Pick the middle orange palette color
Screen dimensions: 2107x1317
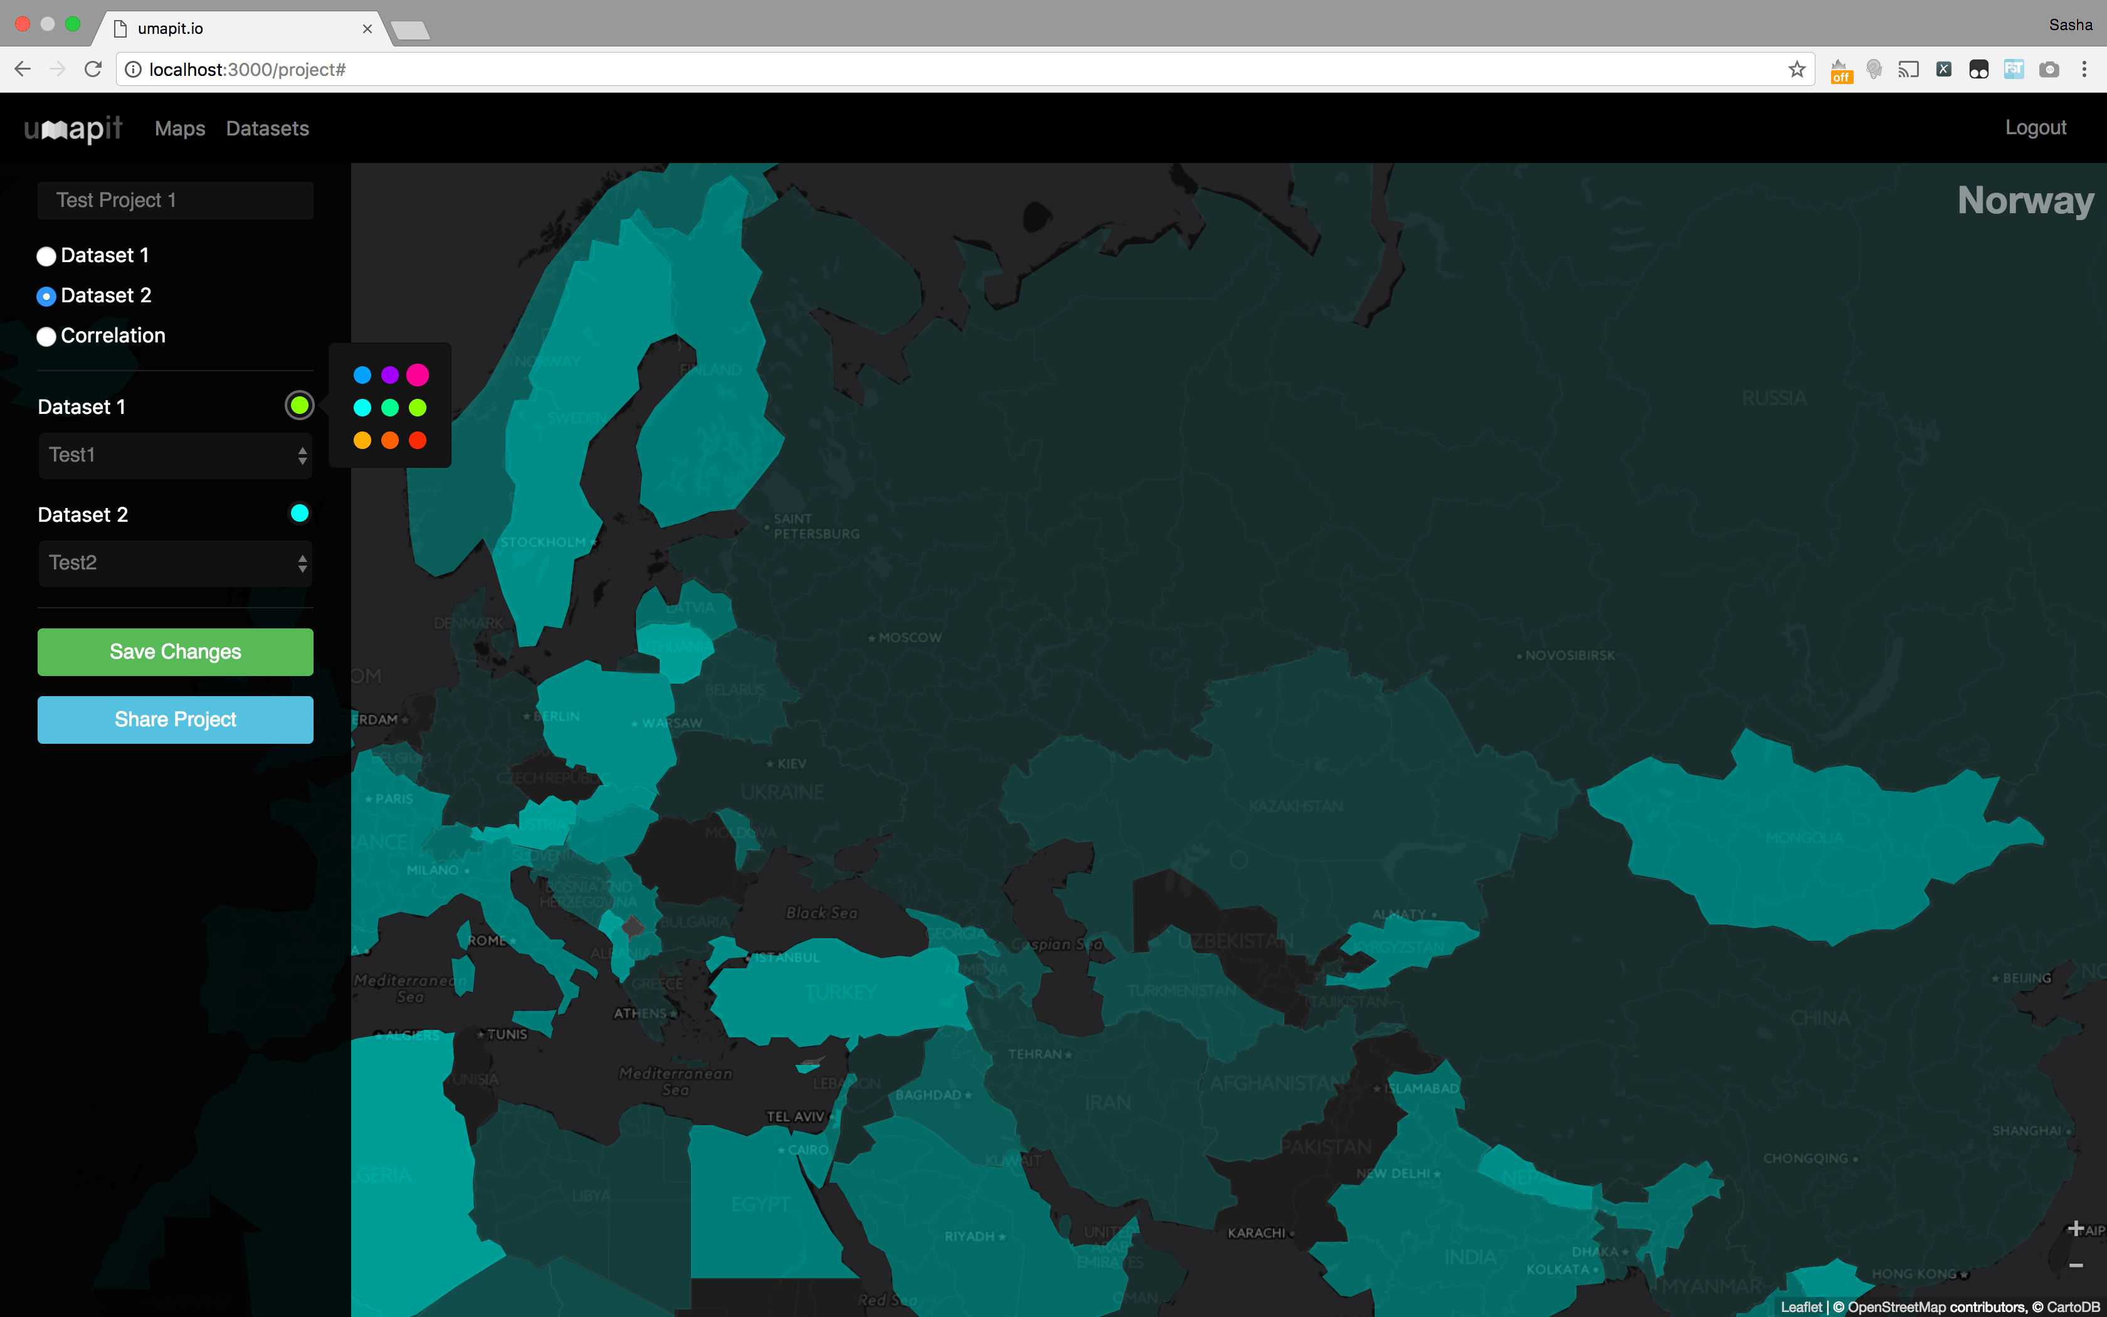click(x=390, y=441)
